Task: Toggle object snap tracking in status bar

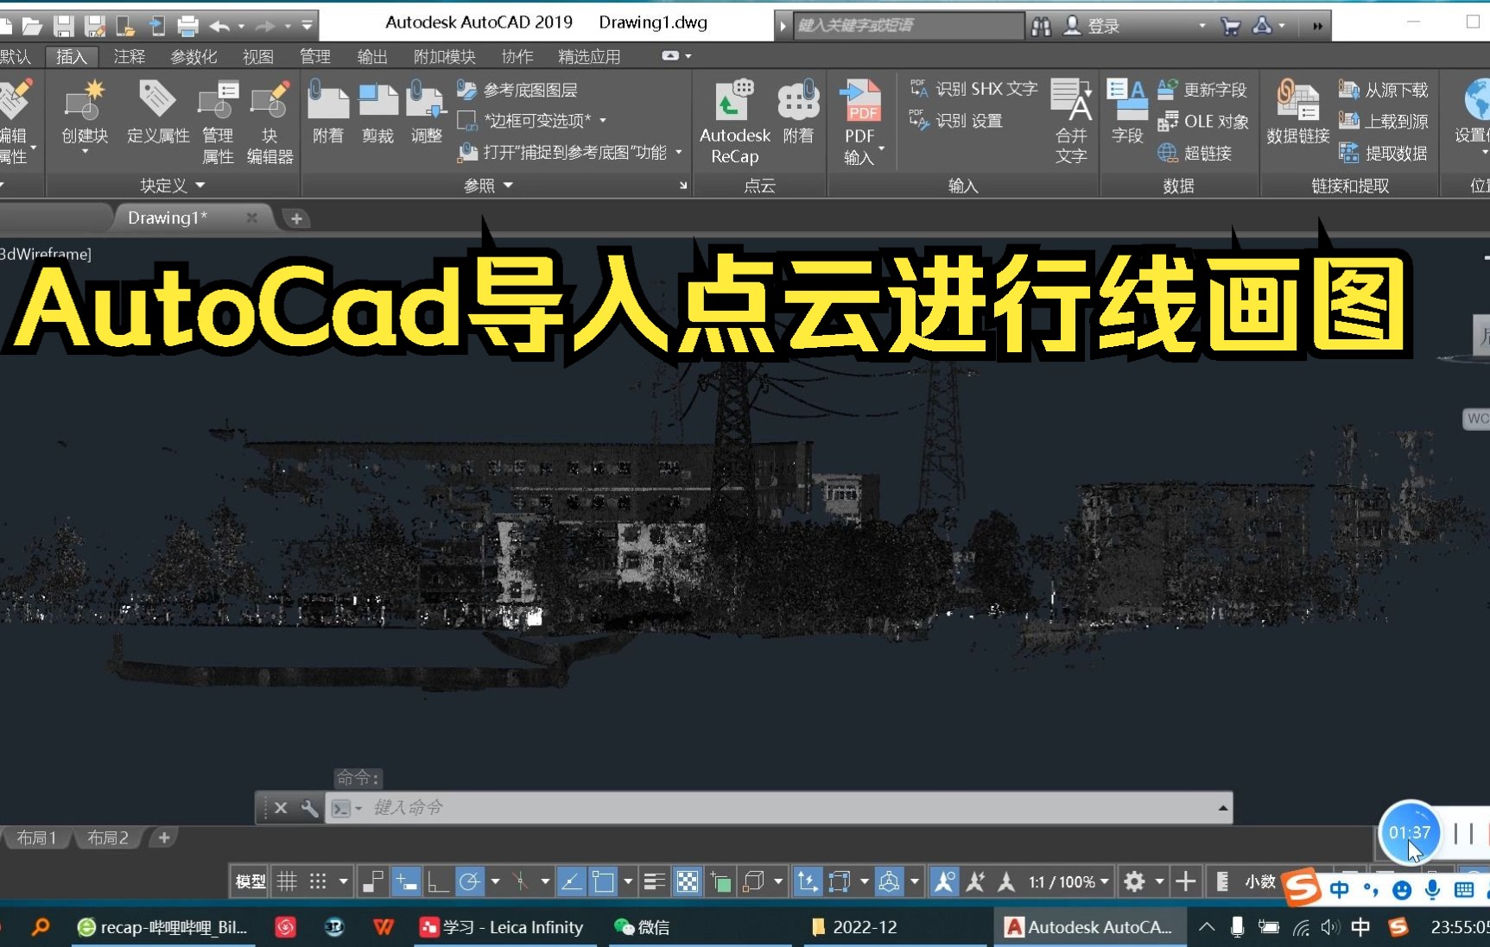Action: pos(571,881)
